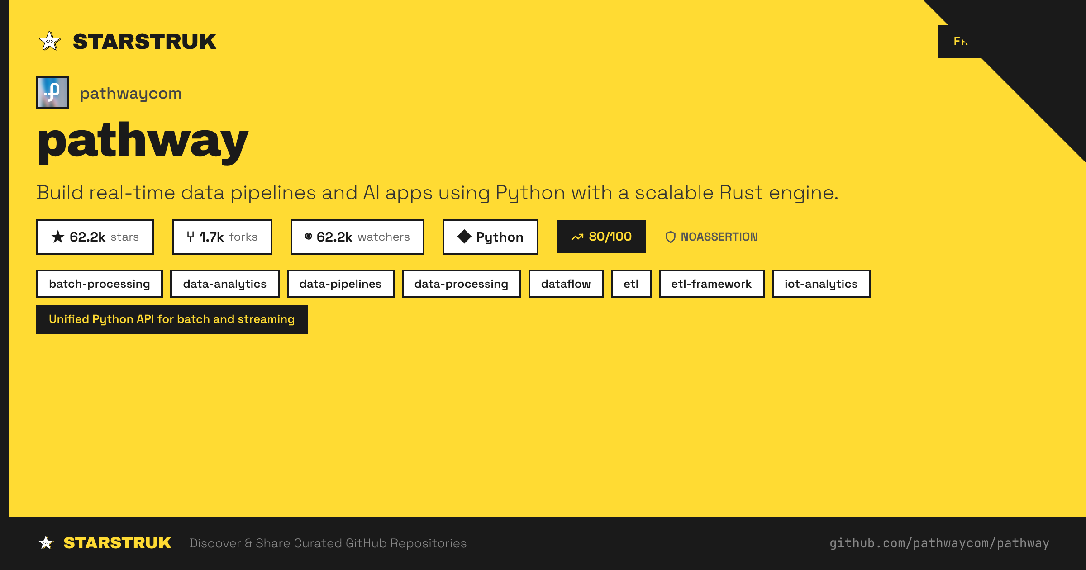Select the dataflow topic tag
This screenshot has height=570, width=1086.
coord(566,284)
